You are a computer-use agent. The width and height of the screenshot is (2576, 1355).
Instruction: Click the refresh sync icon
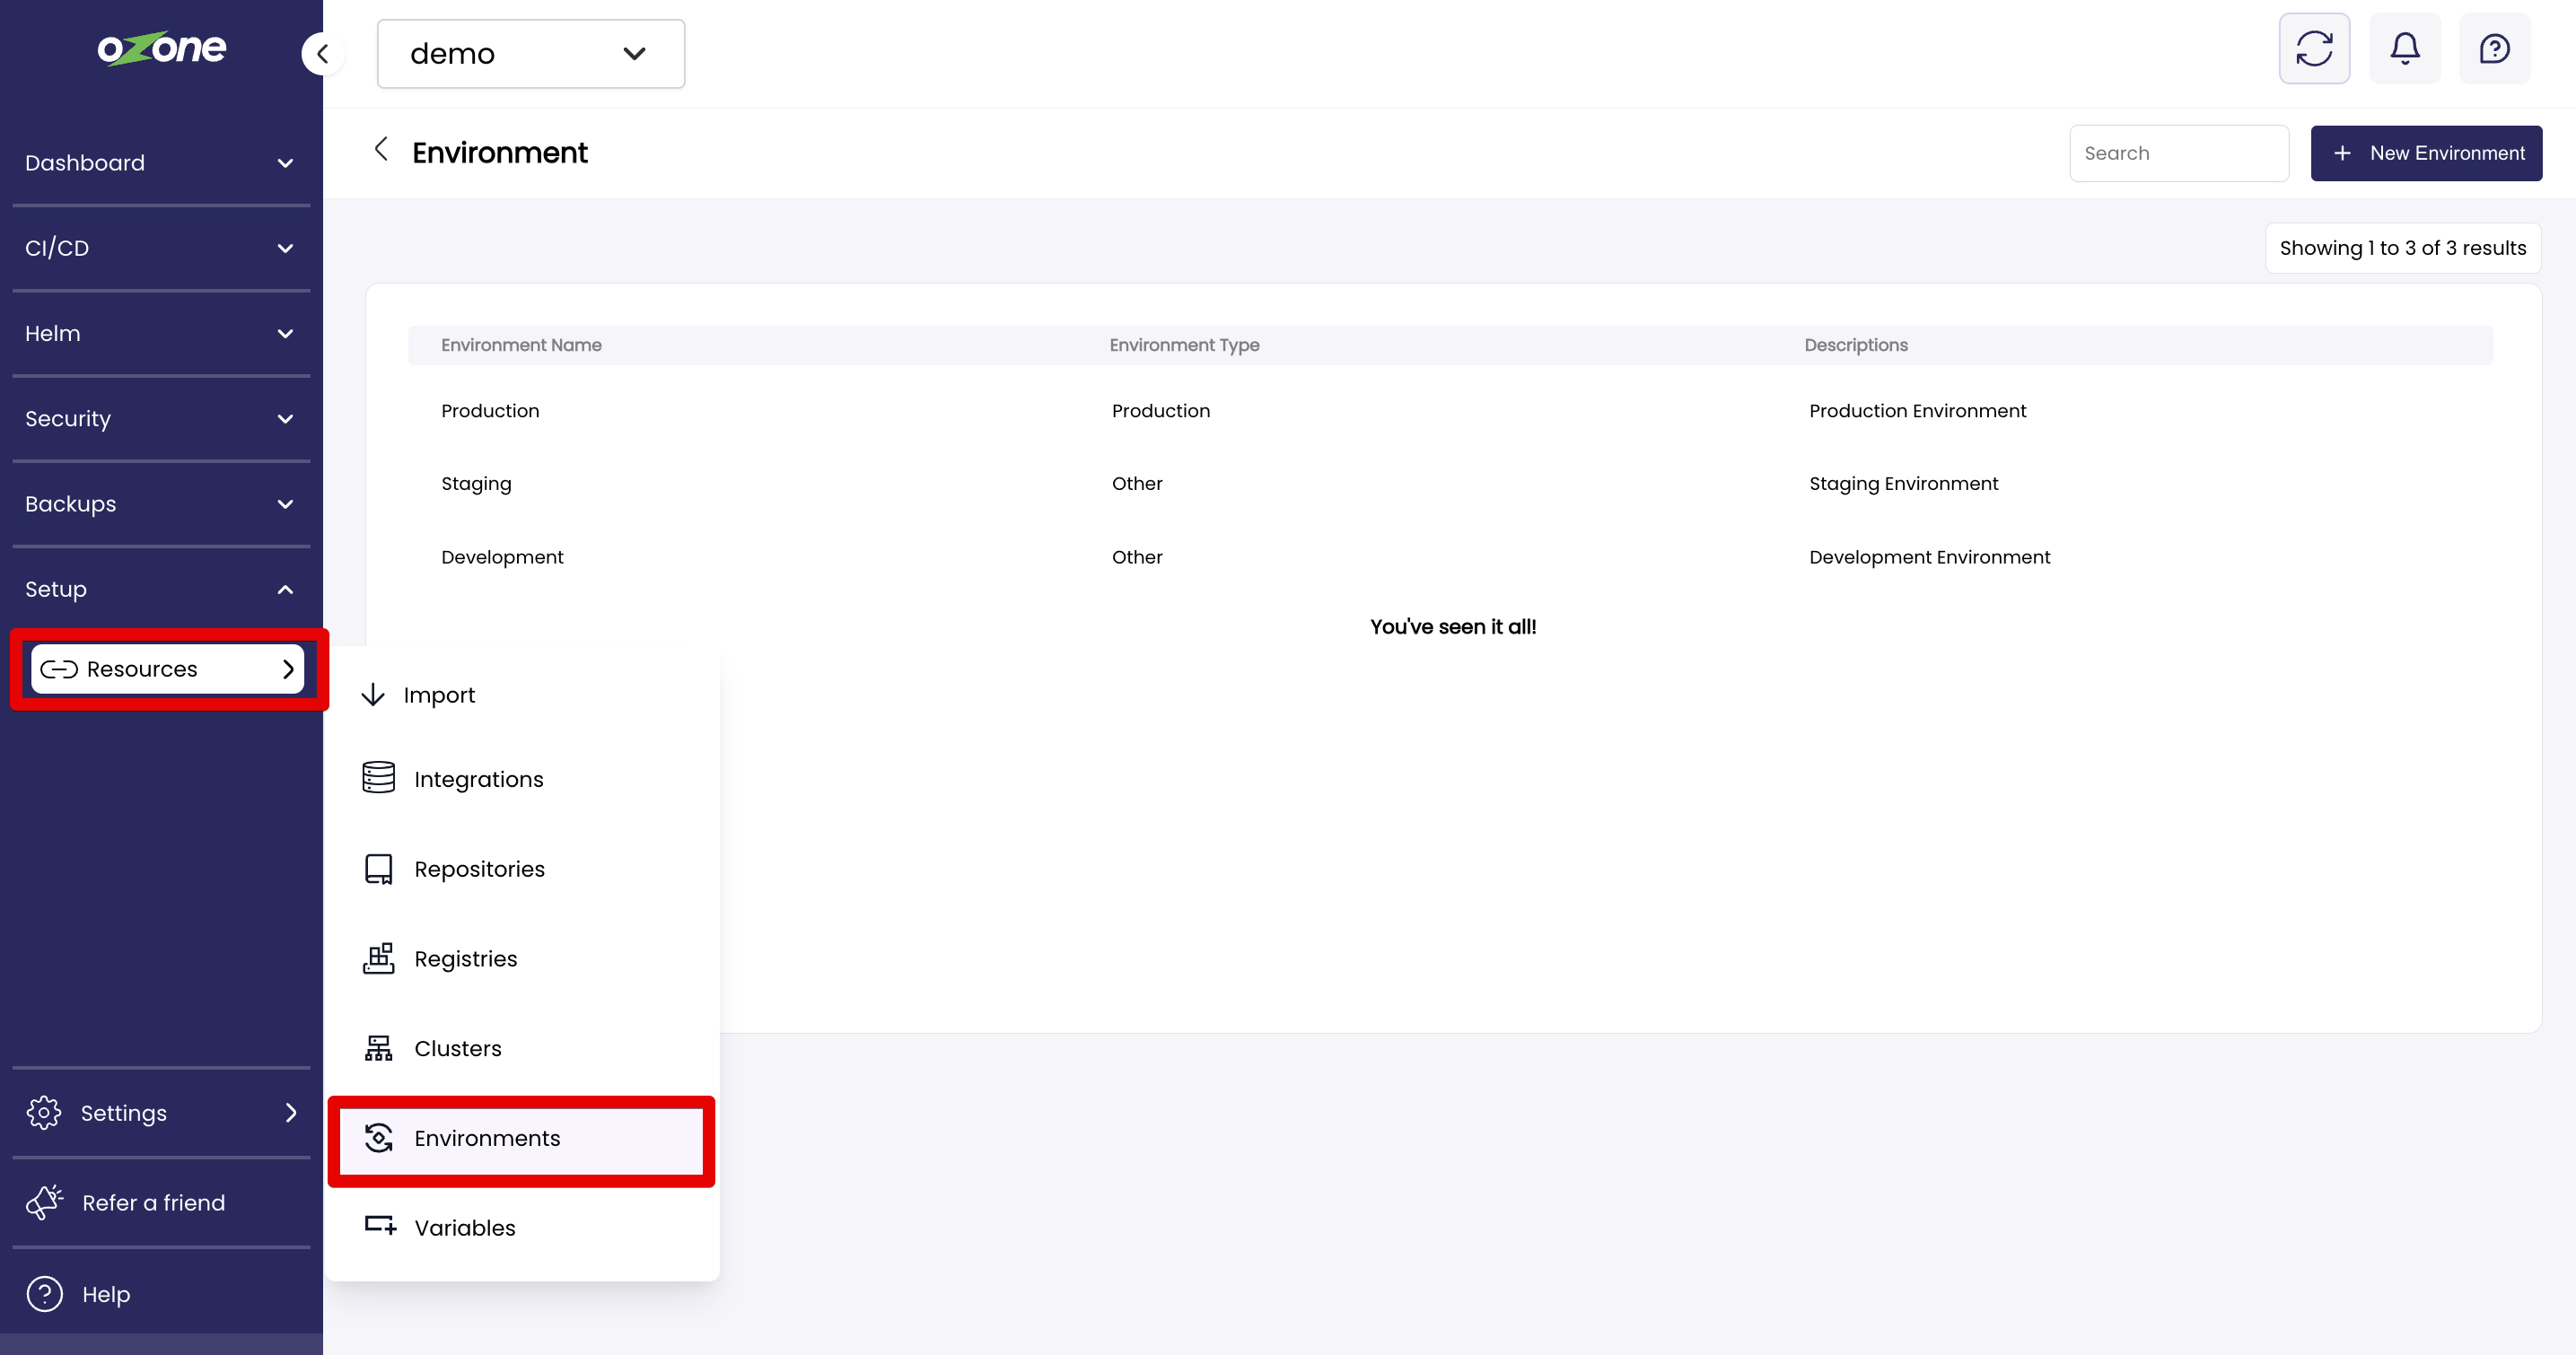point(2313,48)
